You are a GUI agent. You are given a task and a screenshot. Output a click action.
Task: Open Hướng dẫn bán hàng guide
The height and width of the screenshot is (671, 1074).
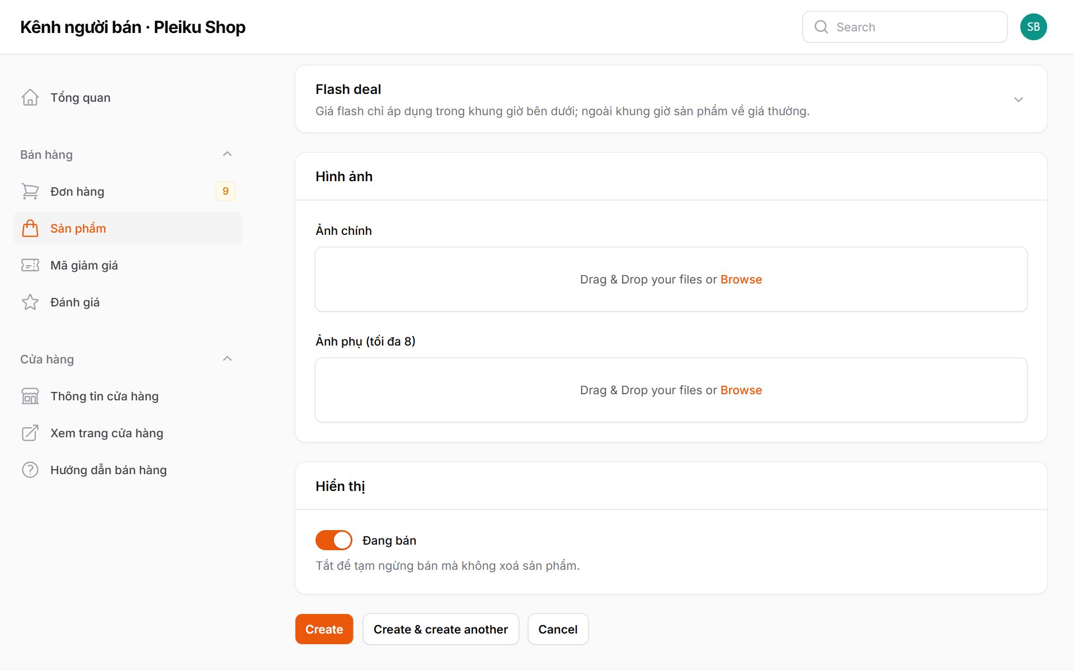128,470
